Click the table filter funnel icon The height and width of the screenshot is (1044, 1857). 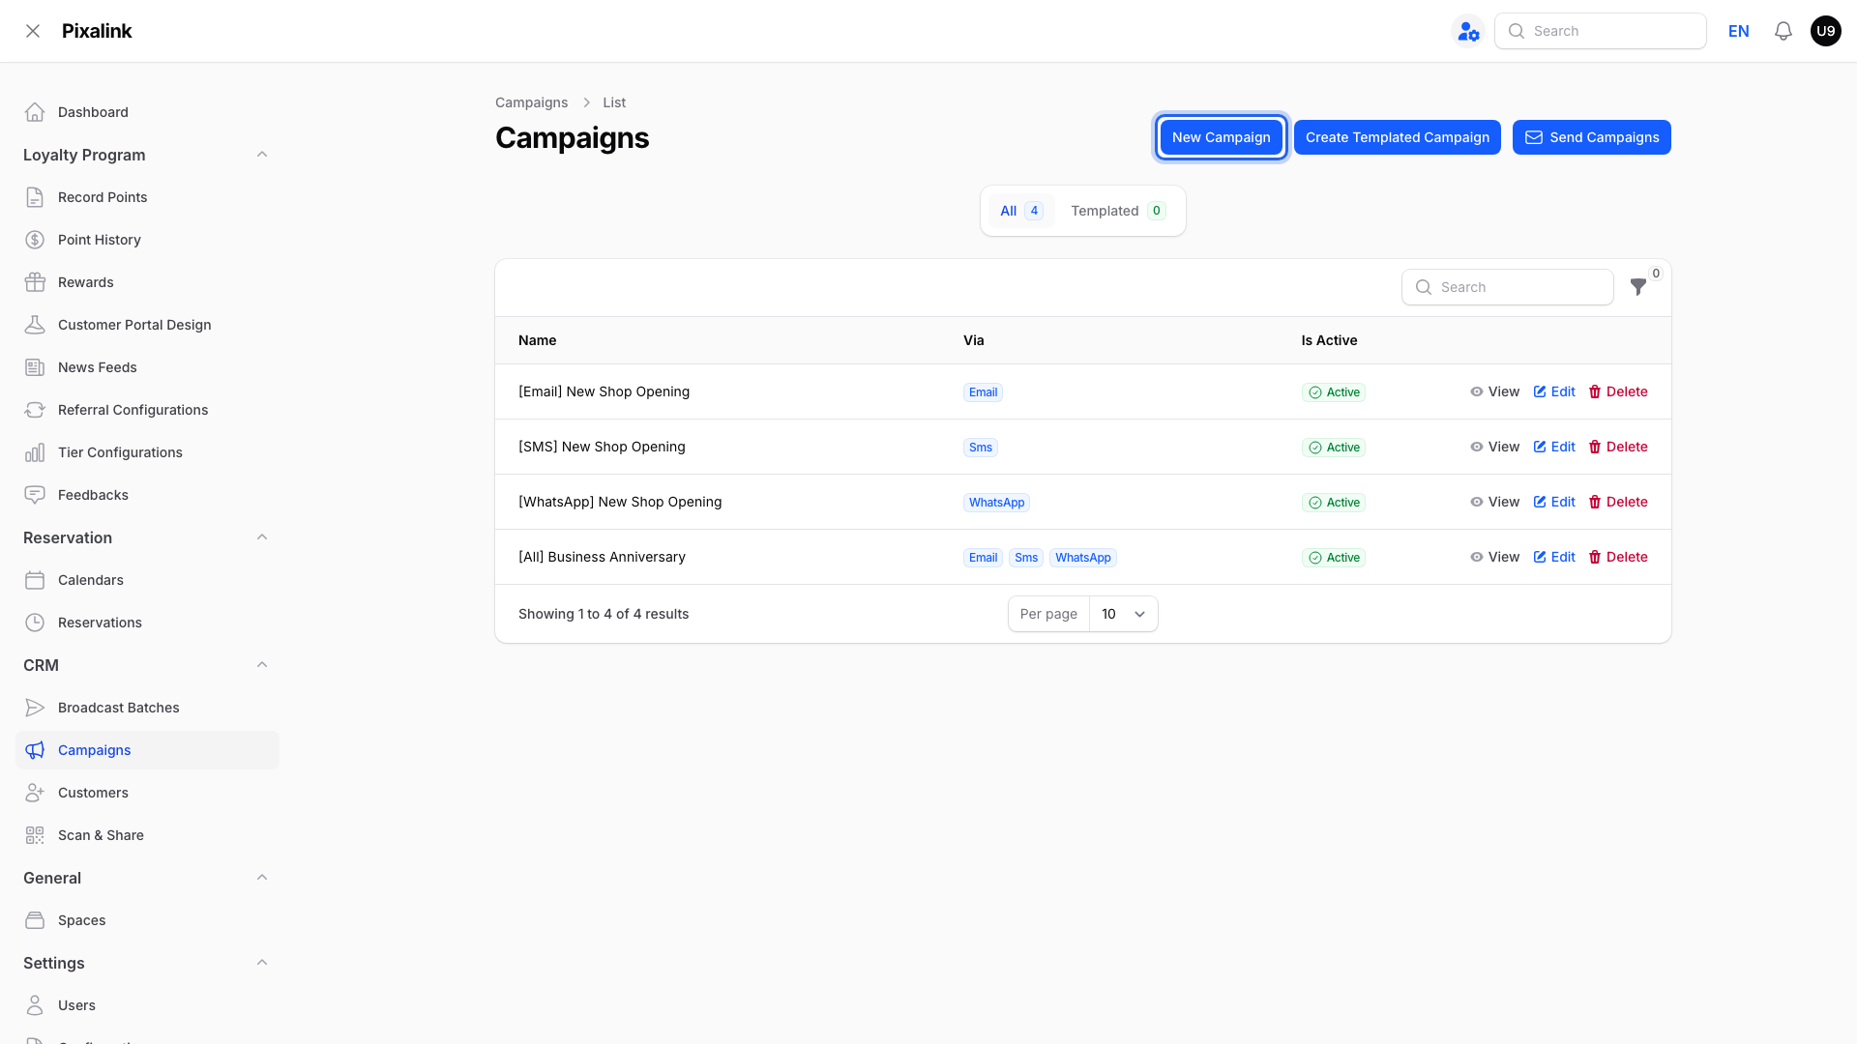tap(1638, 287)
